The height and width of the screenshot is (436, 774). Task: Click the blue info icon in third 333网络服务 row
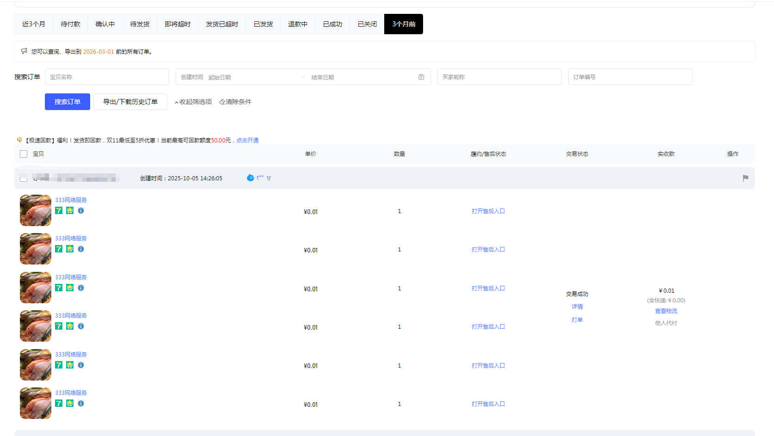[81, 288]
